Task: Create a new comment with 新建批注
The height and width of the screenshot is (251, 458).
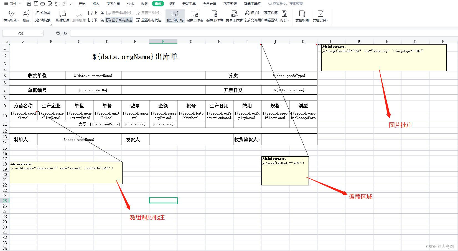Action: pyautogui.click(x=62, y=16)
